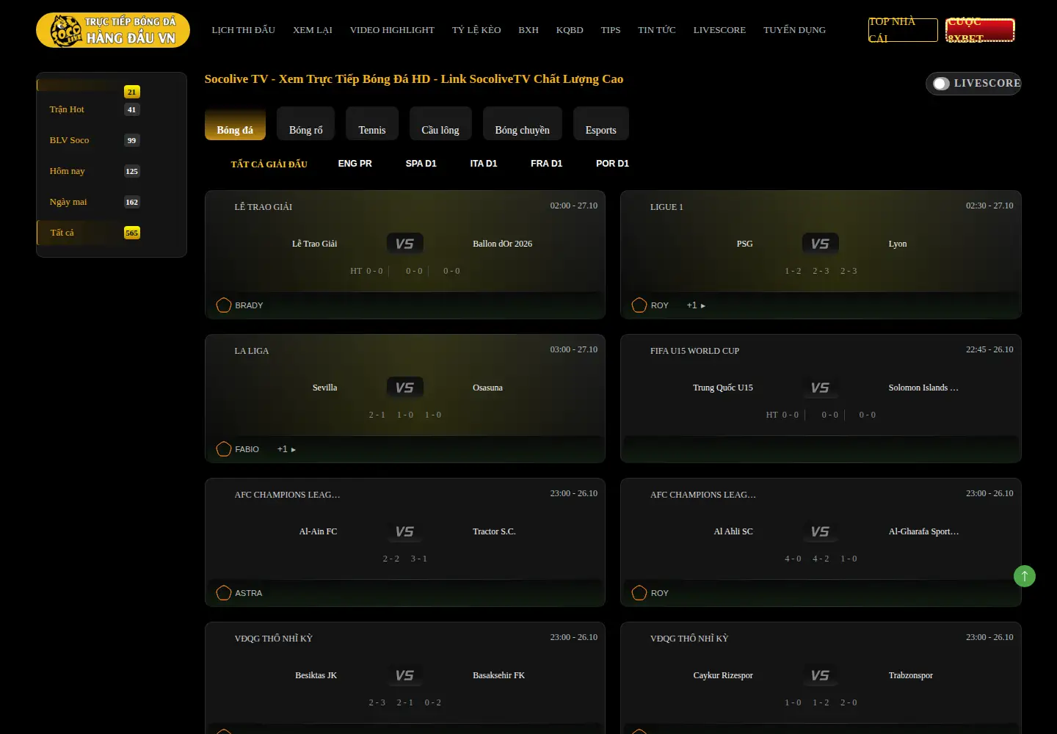
Task: Click the Socolive logo in the header
Action: tap(113, 30)
